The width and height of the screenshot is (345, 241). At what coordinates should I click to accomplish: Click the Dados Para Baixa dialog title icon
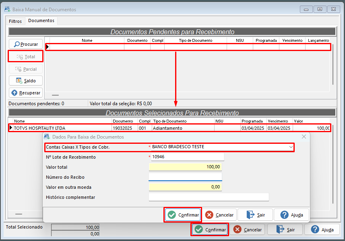[47, 137]
